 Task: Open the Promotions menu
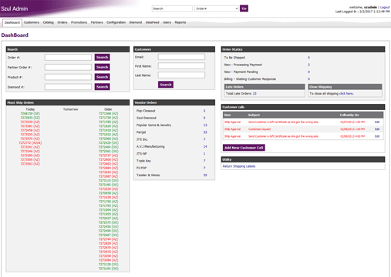point(79,22)
